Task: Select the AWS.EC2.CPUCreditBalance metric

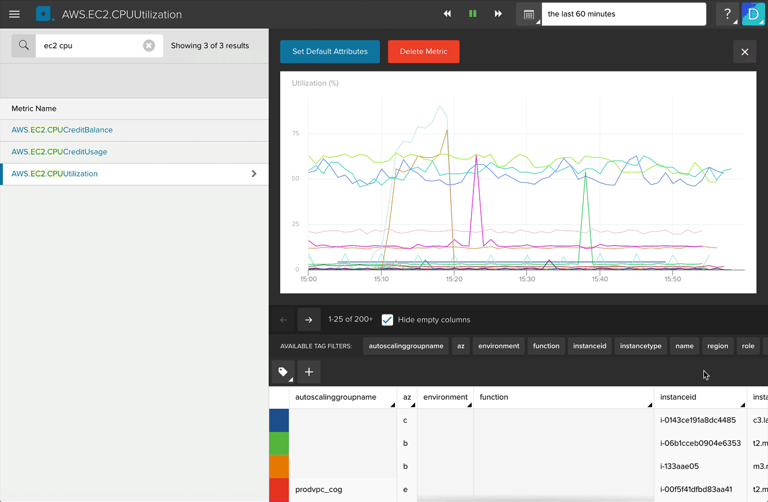Action: [x=62, y=130]
